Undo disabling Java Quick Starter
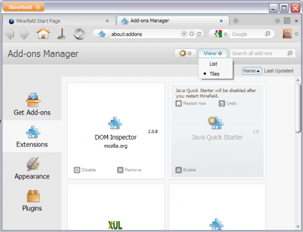 point(228,104)
